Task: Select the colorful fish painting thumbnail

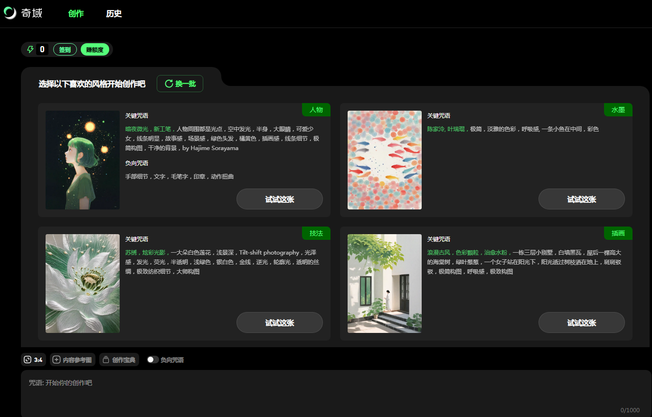Action: (x=385, y=160)
